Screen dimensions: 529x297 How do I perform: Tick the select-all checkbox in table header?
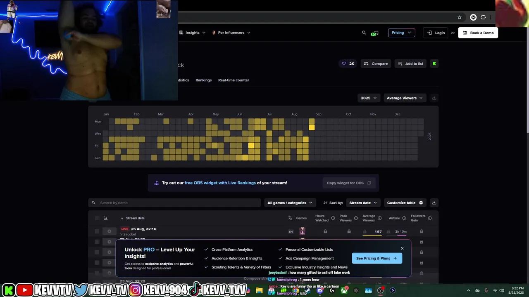(97, 218)
